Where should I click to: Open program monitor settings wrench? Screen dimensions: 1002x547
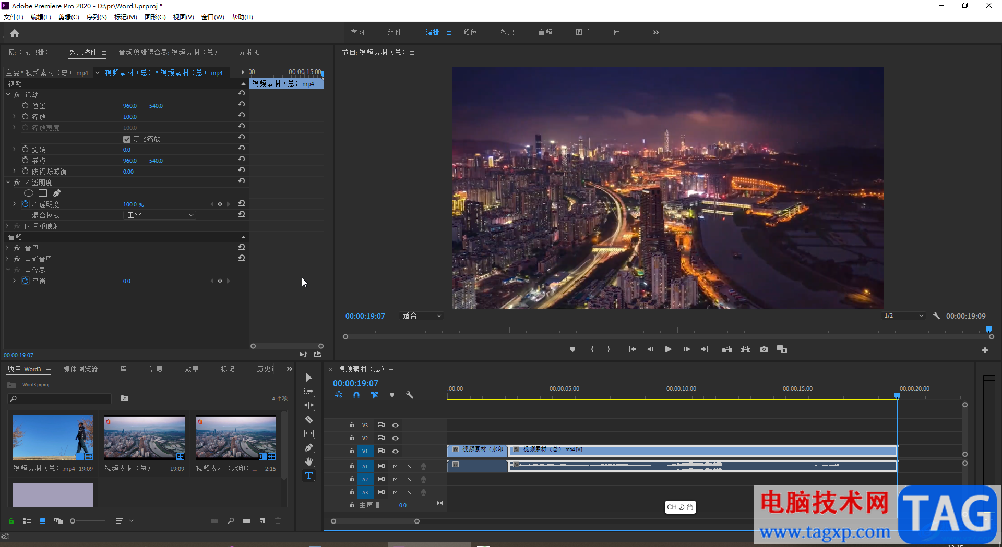tap(936, 316)
